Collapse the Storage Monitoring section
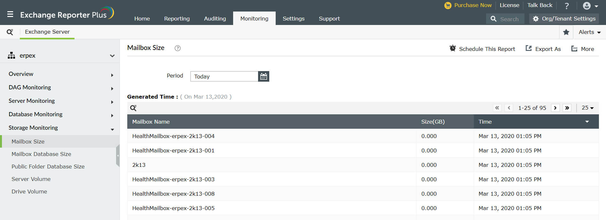 click(112, 130)
